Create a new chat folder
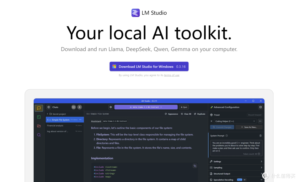This screenshot has height=182, width=298. [74, 107]
